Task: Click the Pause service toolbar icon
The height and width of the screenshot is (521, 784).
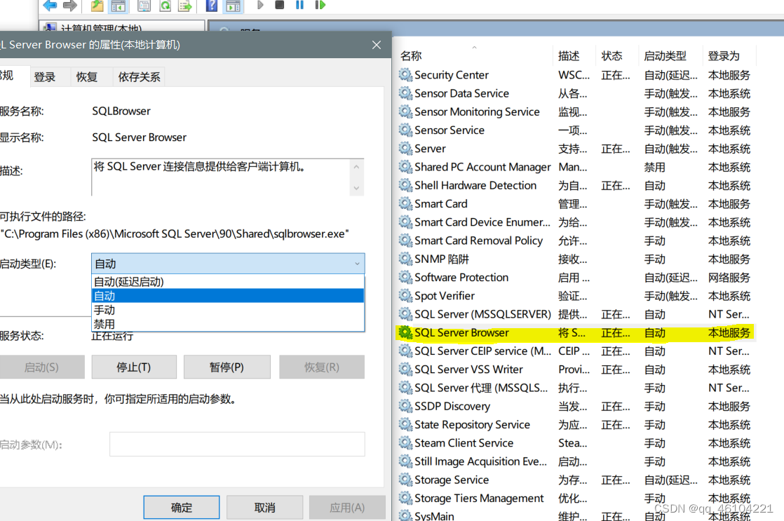Action: click(x=299, y=5)
